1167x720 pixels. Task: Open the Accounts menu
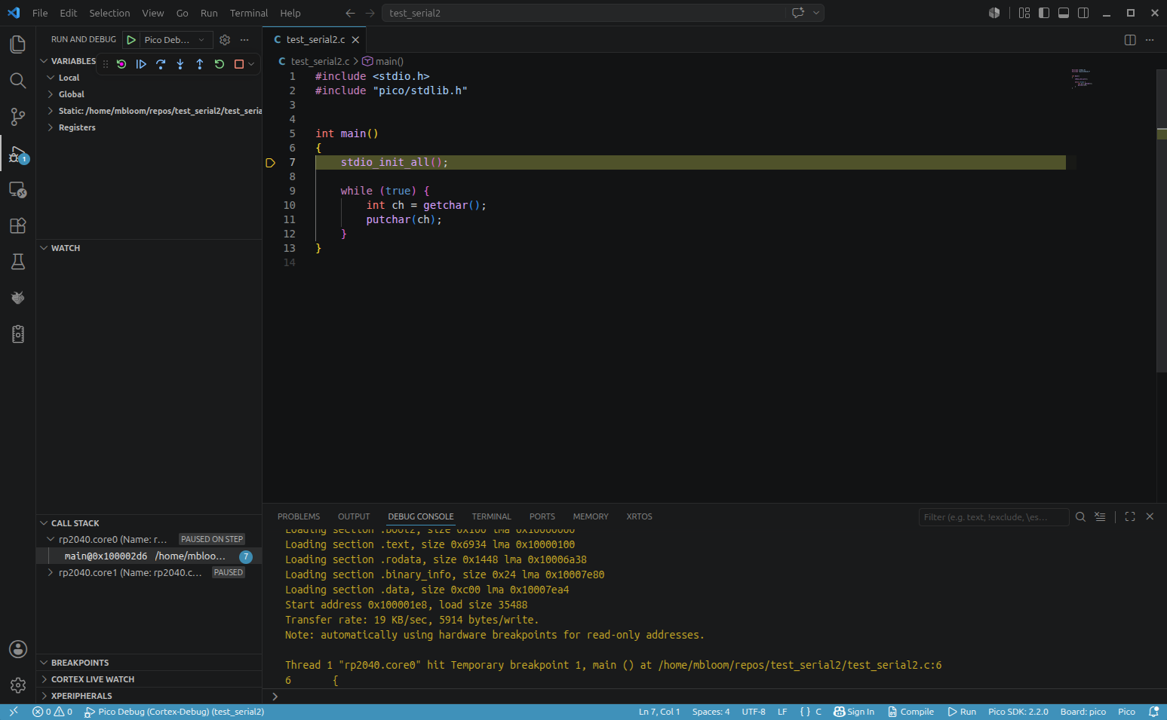(18, 649)
